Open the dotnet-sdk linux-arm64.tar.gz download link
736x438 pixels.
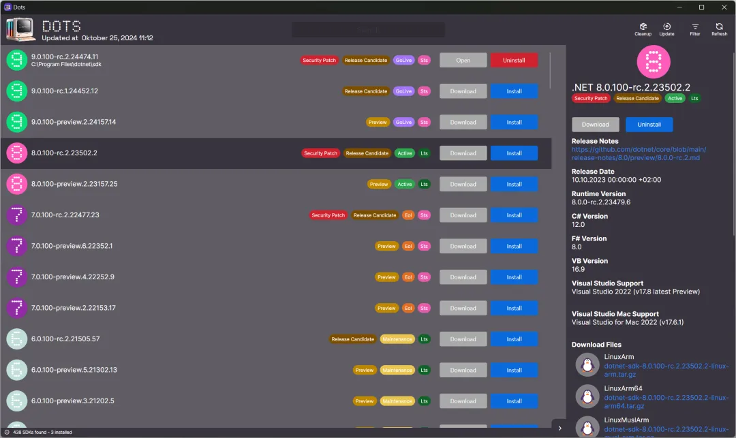(666, 401)
